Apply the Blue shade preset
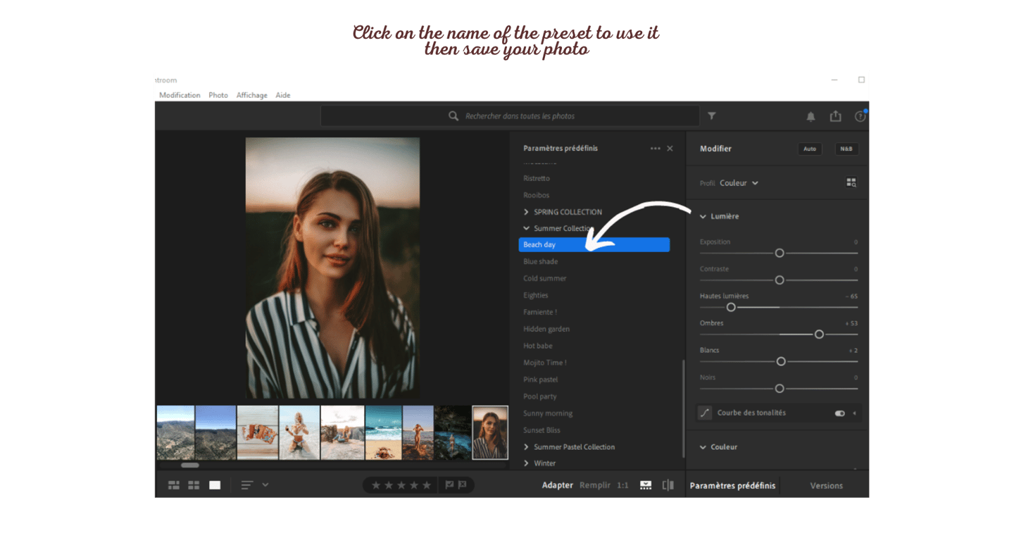Viewport: 1014px width, 538px height. tap(541, 261)
